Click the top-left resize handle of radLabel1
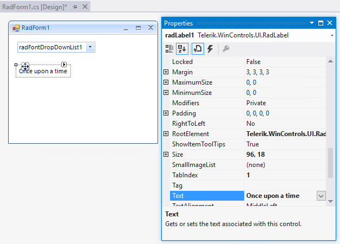The image size is (340, 244). pyautogui.click(x=16, y=65)
